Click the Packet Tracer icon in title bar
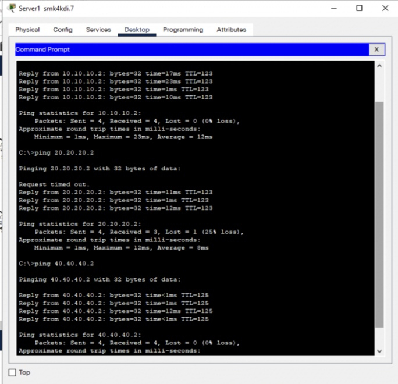Image resolution: width=398 pixels, height=384 pixels. pos(12,8)
